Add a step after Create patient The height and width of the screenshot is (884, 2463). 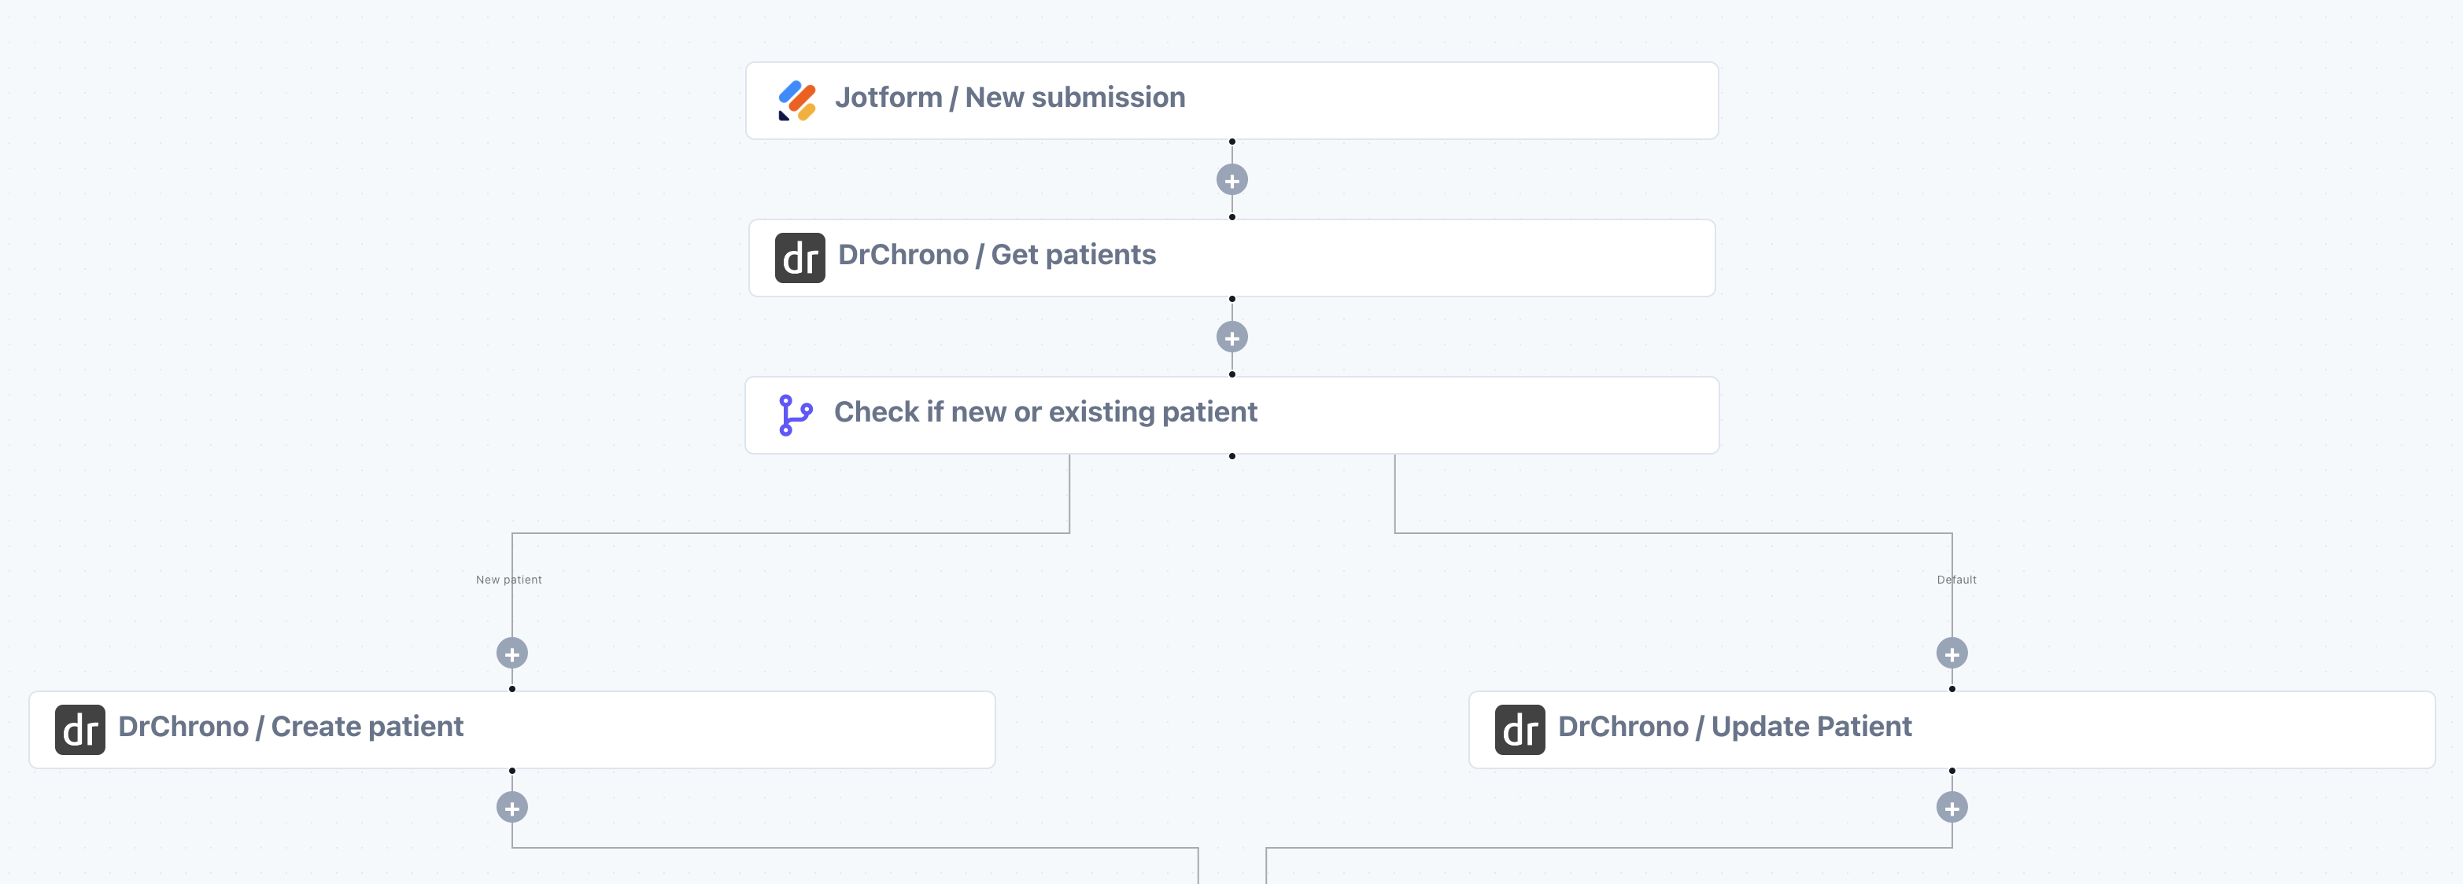point(512,808)
